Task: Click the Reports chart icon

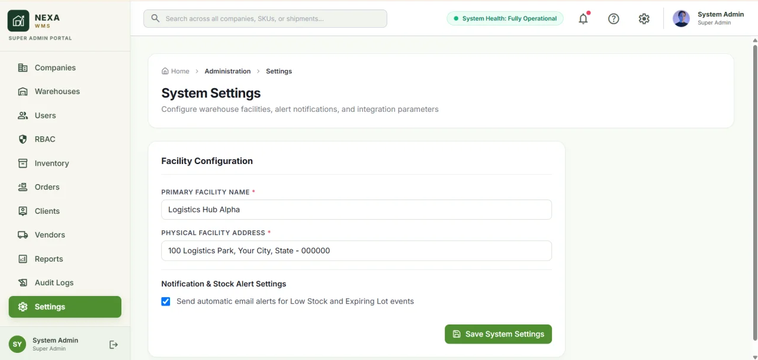Action: (23, 259)
